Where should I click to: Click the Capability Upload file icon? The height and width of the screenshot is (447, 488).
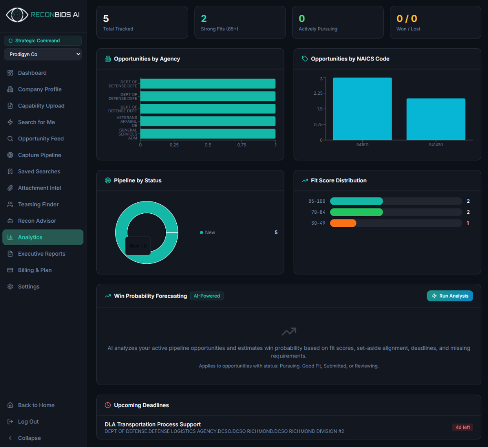pyautogui.click(x=10, y=106)
